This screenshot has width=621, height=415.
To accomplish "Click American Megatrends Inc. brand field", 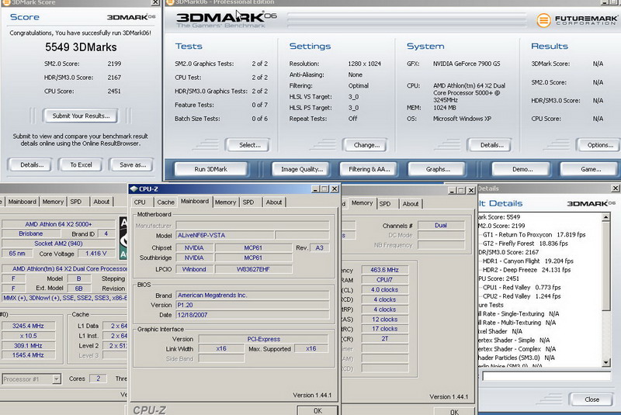I will coord(252,296).
